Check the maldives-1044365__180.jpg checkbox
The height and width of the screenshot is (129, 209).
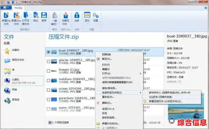point(49,80)
